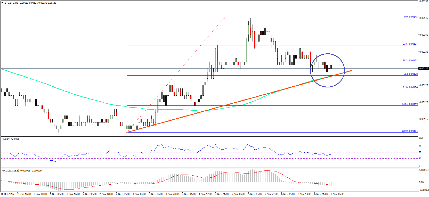Image resolution: width=429 pixels, height=197 pixels.
Task: Click the RSI 50 level value
Action: (x=420, y=152)
